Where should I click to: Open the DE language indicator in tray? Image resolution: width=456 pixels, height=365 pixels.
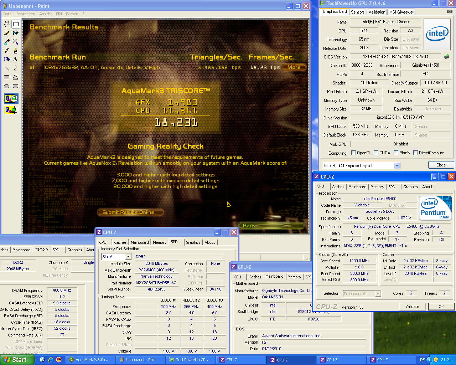[x=422, y=360]
